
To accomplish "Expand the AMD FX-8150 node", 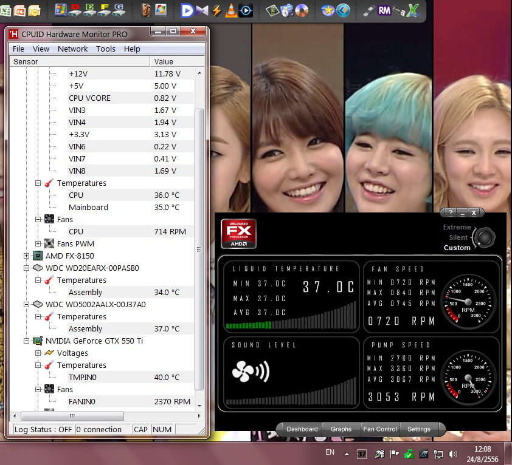I will tap(26, 256).
